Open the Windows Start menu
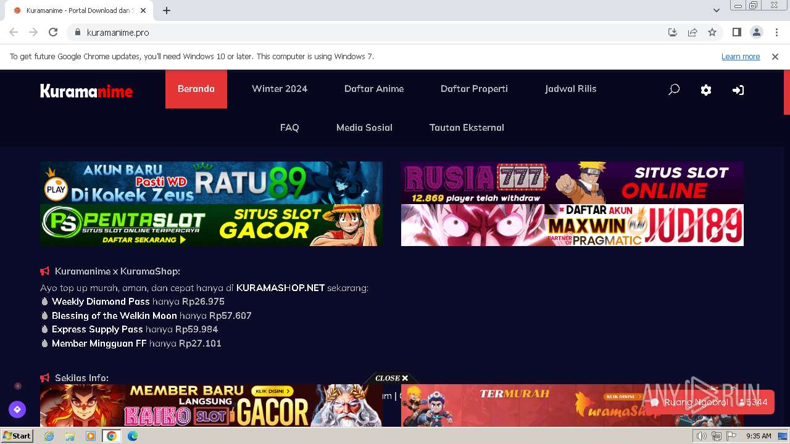The width and height of the screenshot is (790, 444). point(17,436)
